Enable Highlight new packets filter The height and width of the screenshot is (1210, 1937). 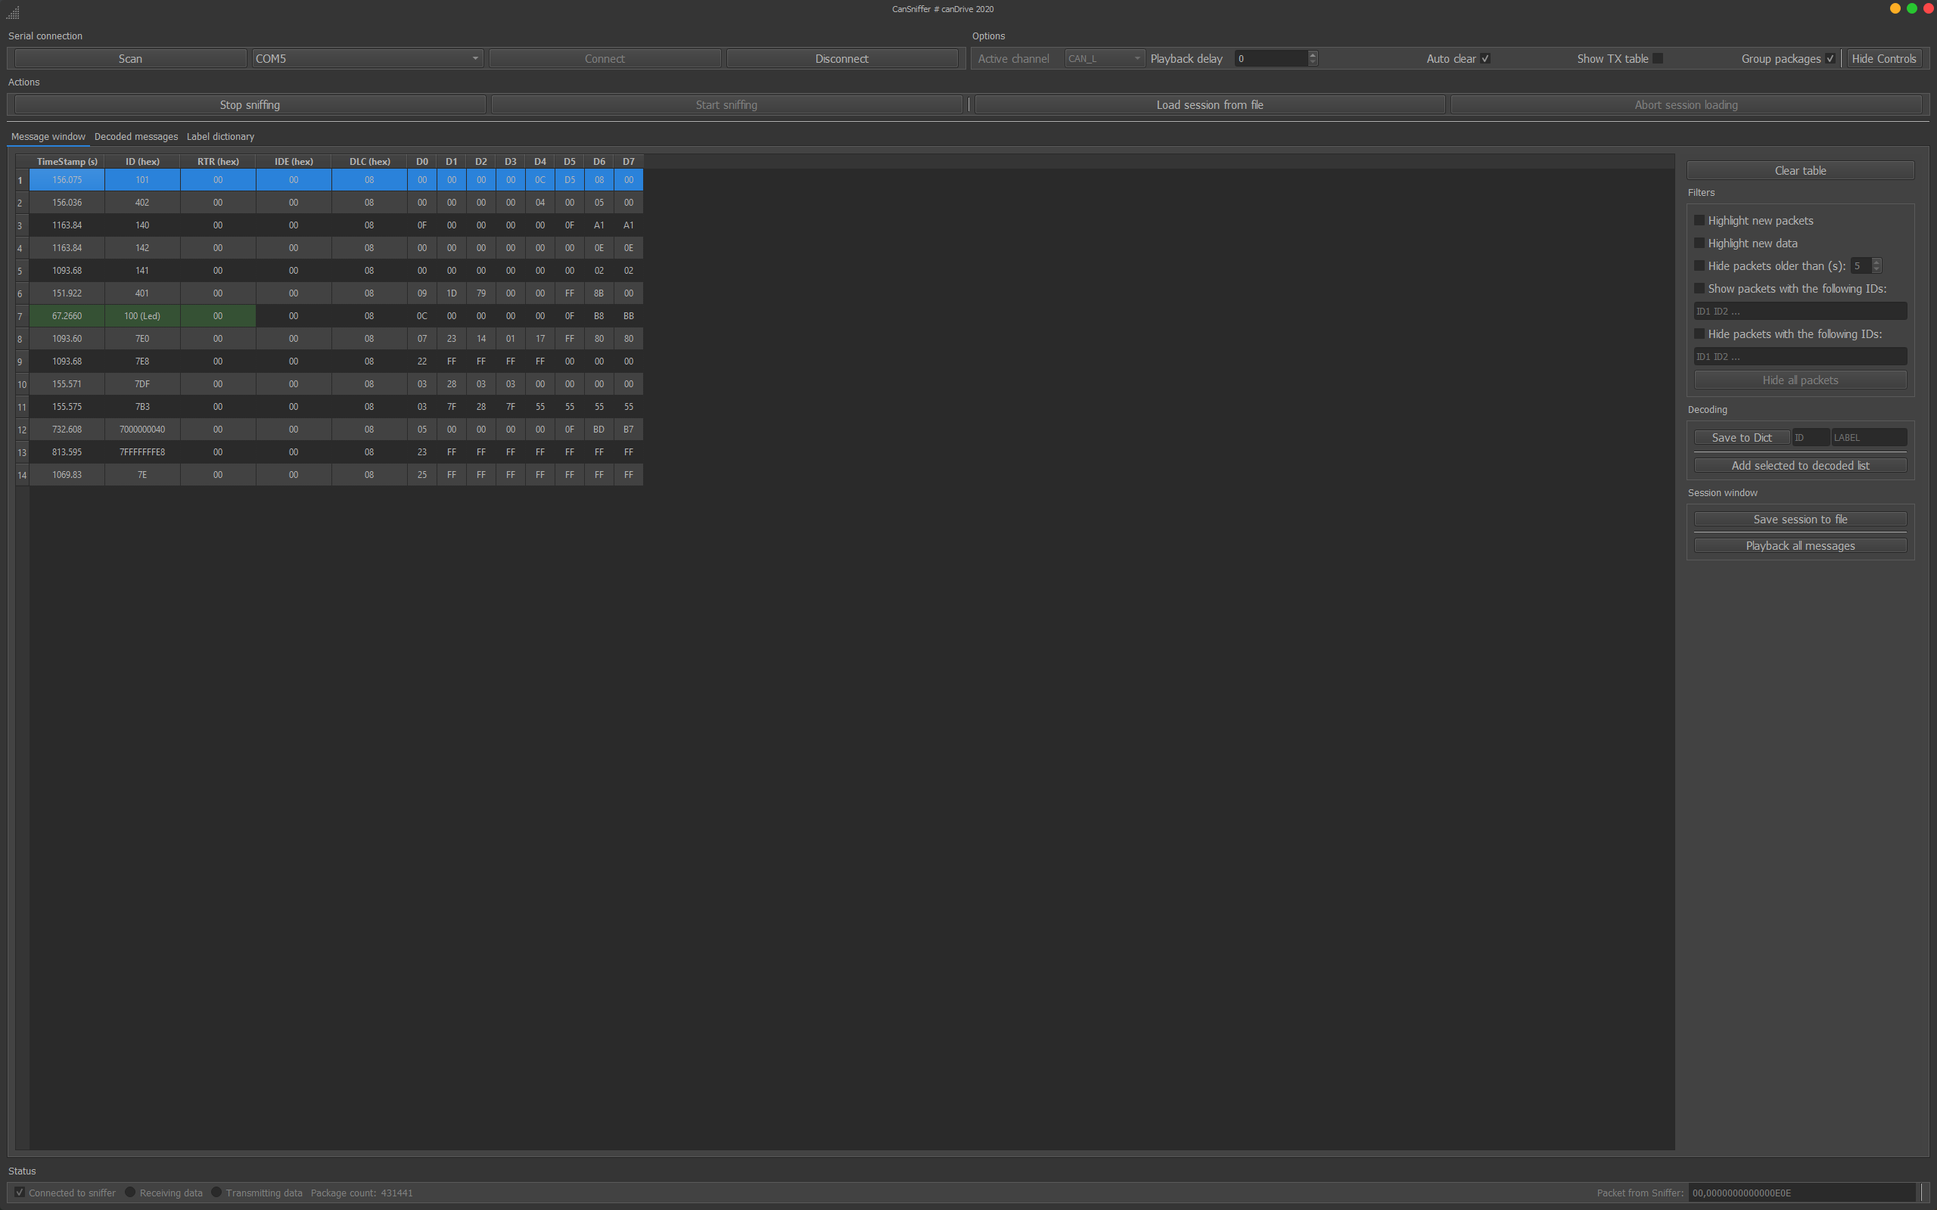[x=1699, y=220]
